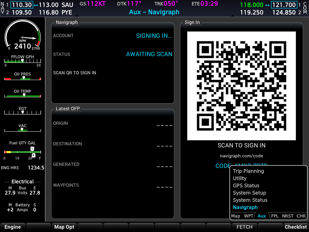Viewport: 309px width, 232px height.
Task: Open System Status page entry
Action: (250, 200)
